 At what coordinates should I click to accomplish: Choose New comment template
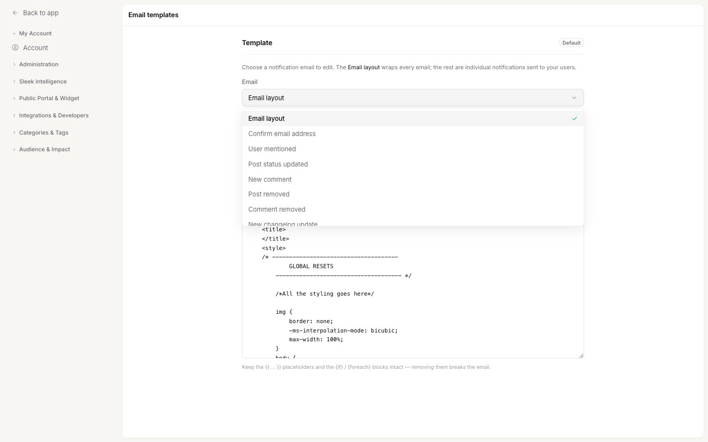[413, 179]
